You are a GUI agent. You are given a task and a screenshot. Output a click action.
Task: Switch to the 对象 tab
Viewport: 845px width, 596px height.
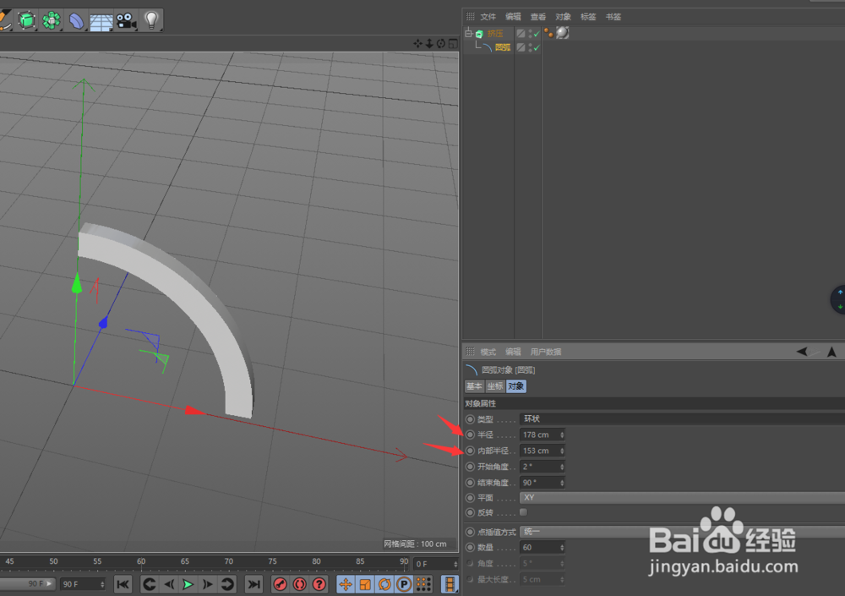tap(515, 386)
